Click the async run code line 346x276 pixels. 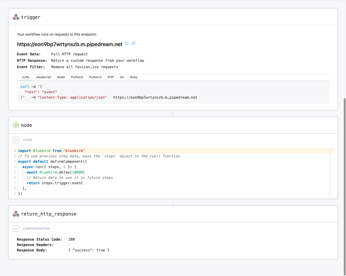[x=49, y=167]
